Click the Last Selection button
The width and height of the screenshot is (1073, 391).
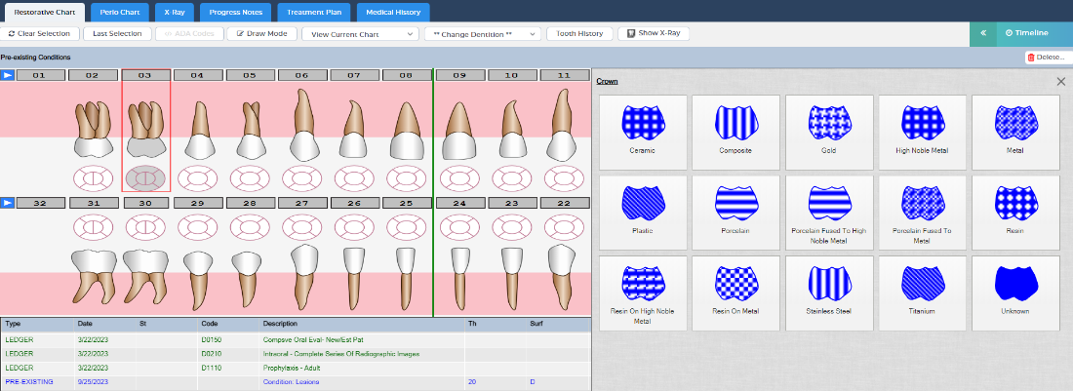click(117, 33)
